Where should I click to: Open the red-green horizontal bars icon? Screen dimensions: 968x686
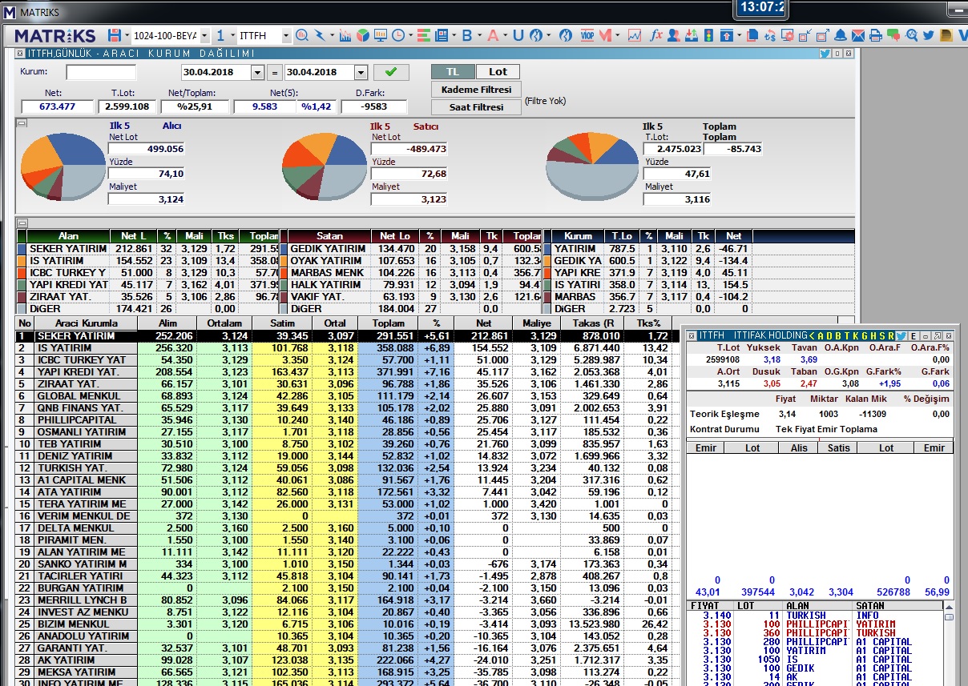[x=424, y=36]
